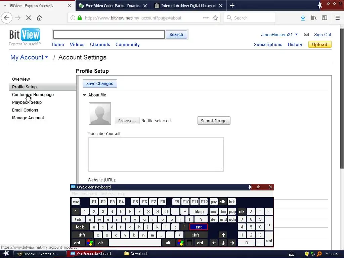Go to the Community navigation link
Screen dimensions: 344x258
pos(127,44)
